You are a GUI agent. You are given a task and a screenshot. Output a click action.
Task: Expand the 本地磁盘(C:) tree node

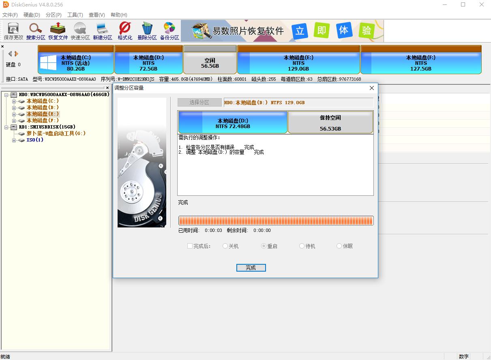[x=14, y=101]
